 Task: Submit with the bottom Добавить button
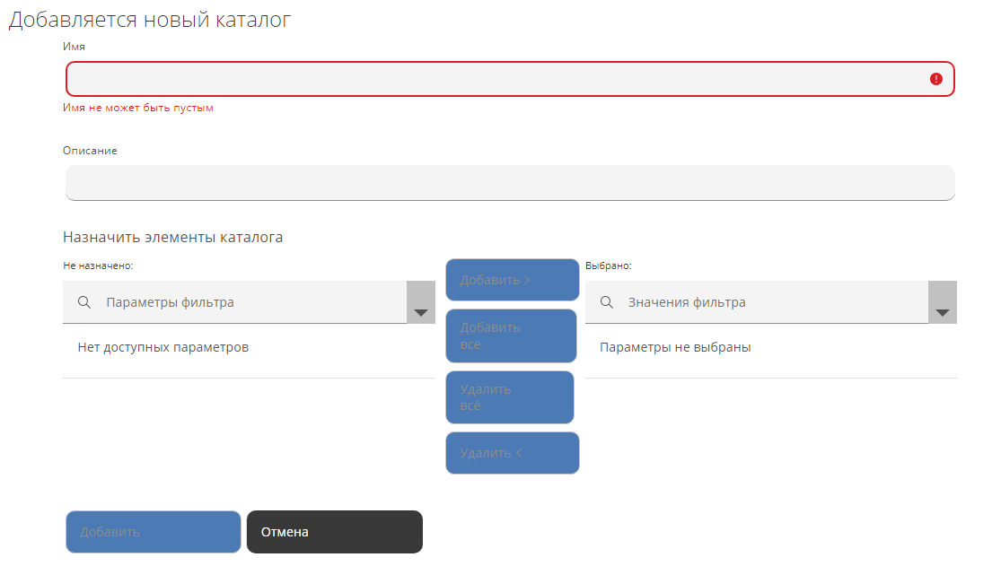(154, 532)
